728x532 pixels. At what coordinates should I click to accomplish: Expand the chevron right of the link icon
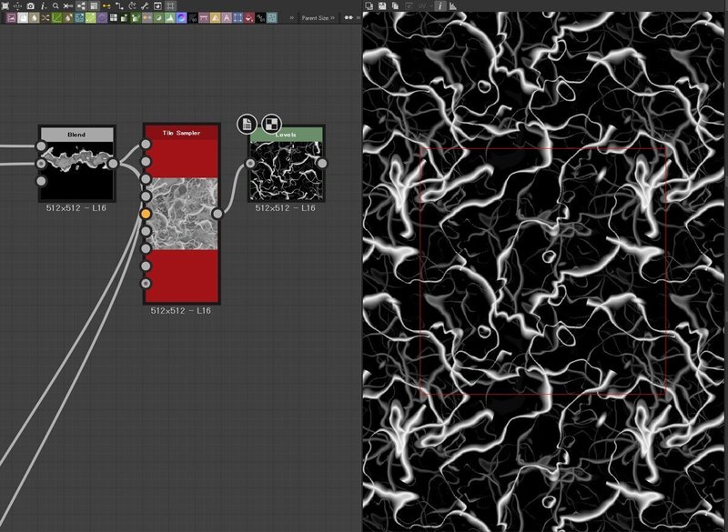[x=358, y=17]
